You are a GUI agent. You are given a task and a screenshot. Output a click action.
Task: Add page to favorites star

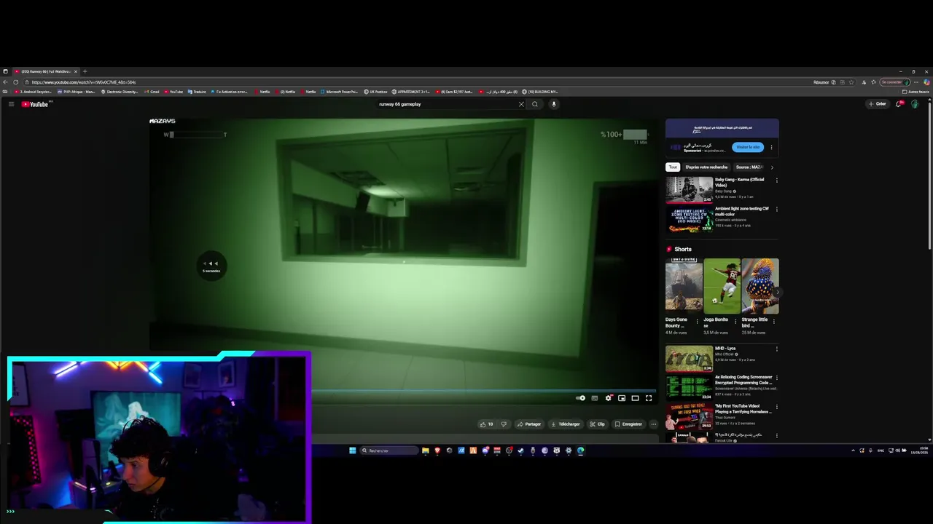click(851, 82)
